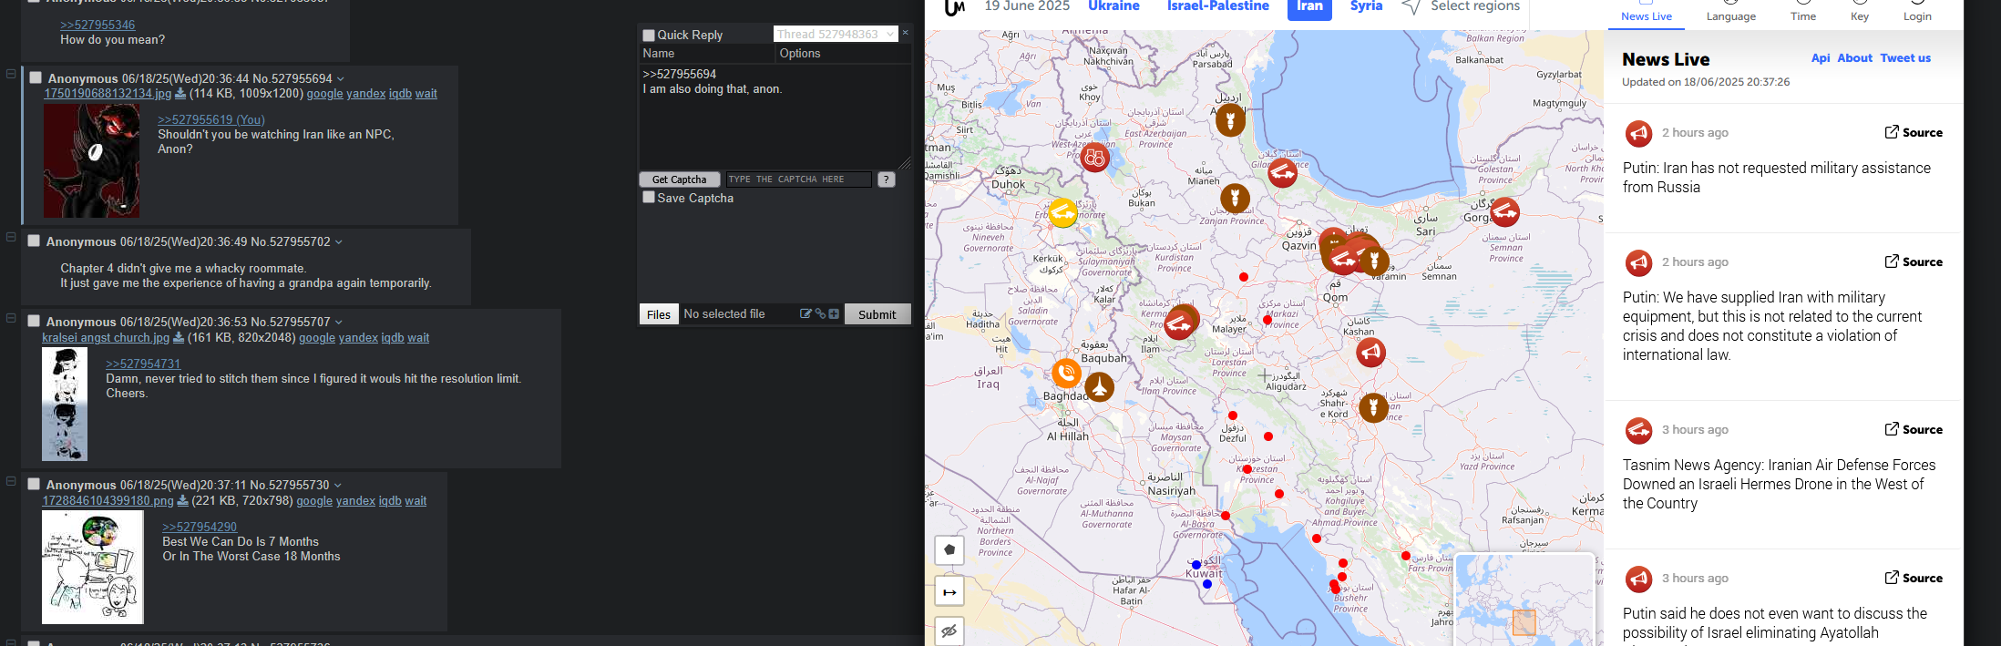Image resolution: width=2001 pixels, height=646 pixels.
Task: Check the box for post No.527955702
Action: tap(34, 241)
